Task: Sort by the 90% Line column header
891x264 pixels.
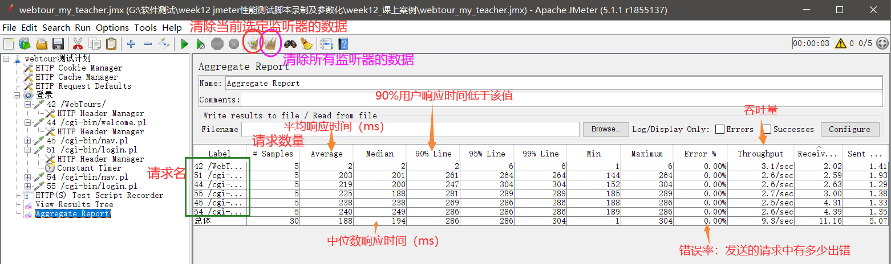Action: pos(433,154)
